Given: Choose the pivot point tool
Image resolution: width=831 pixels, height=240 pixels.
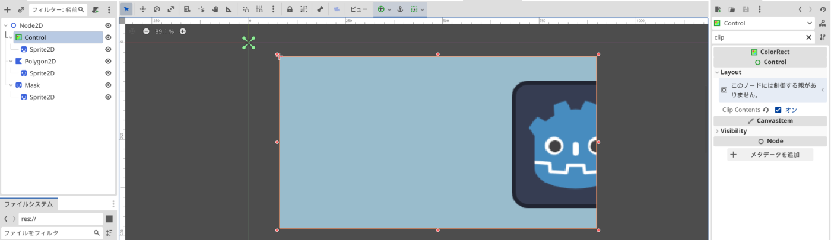Looking at the screenshot, I should point(201,9).
